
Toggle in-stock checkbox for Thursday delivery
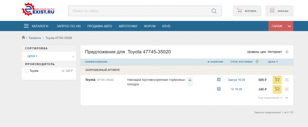coord(219,89)
